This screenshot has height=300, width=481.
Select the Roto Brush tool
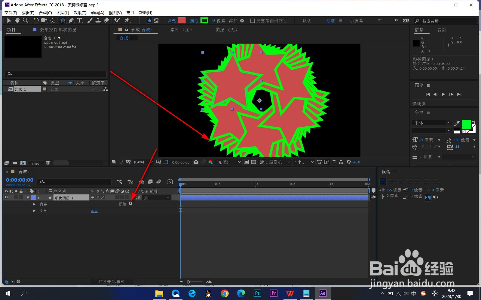click(x=117, y=20)
